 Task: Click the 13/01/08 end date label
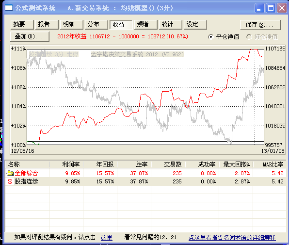(273, 151)
